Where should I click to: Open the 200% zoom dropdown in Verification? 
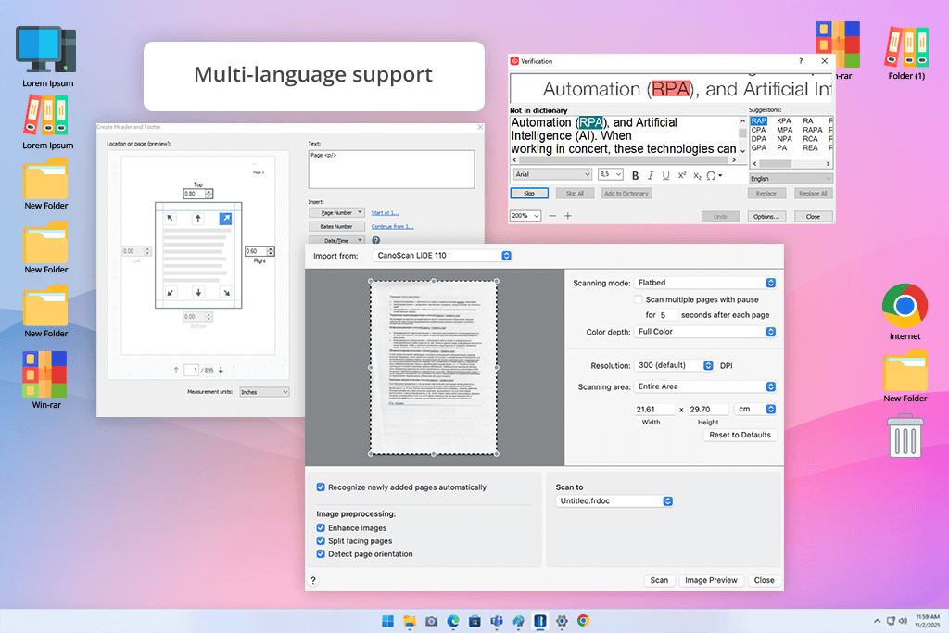(525, 215)
